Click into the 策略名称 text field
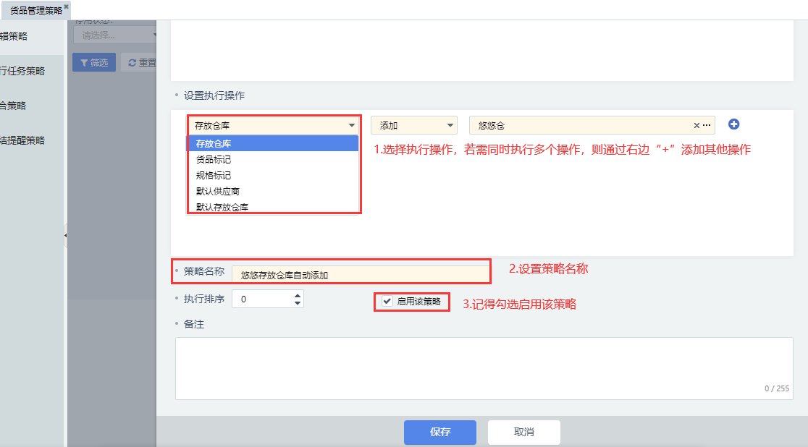The image size is (808, 447). (360, 275)
